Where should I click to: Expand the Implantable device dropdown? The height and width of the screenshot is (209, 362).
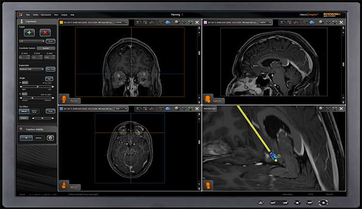[x=31, y=68]
